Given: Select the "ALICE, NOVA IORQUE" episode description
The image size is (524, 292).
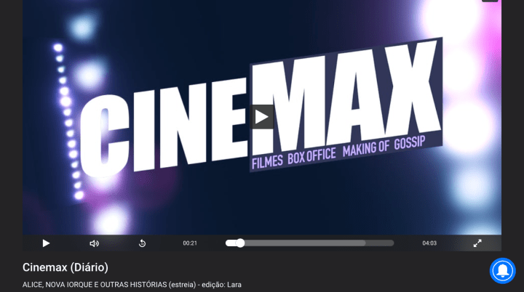Looking at the screenshot, I should coord(132,284).
